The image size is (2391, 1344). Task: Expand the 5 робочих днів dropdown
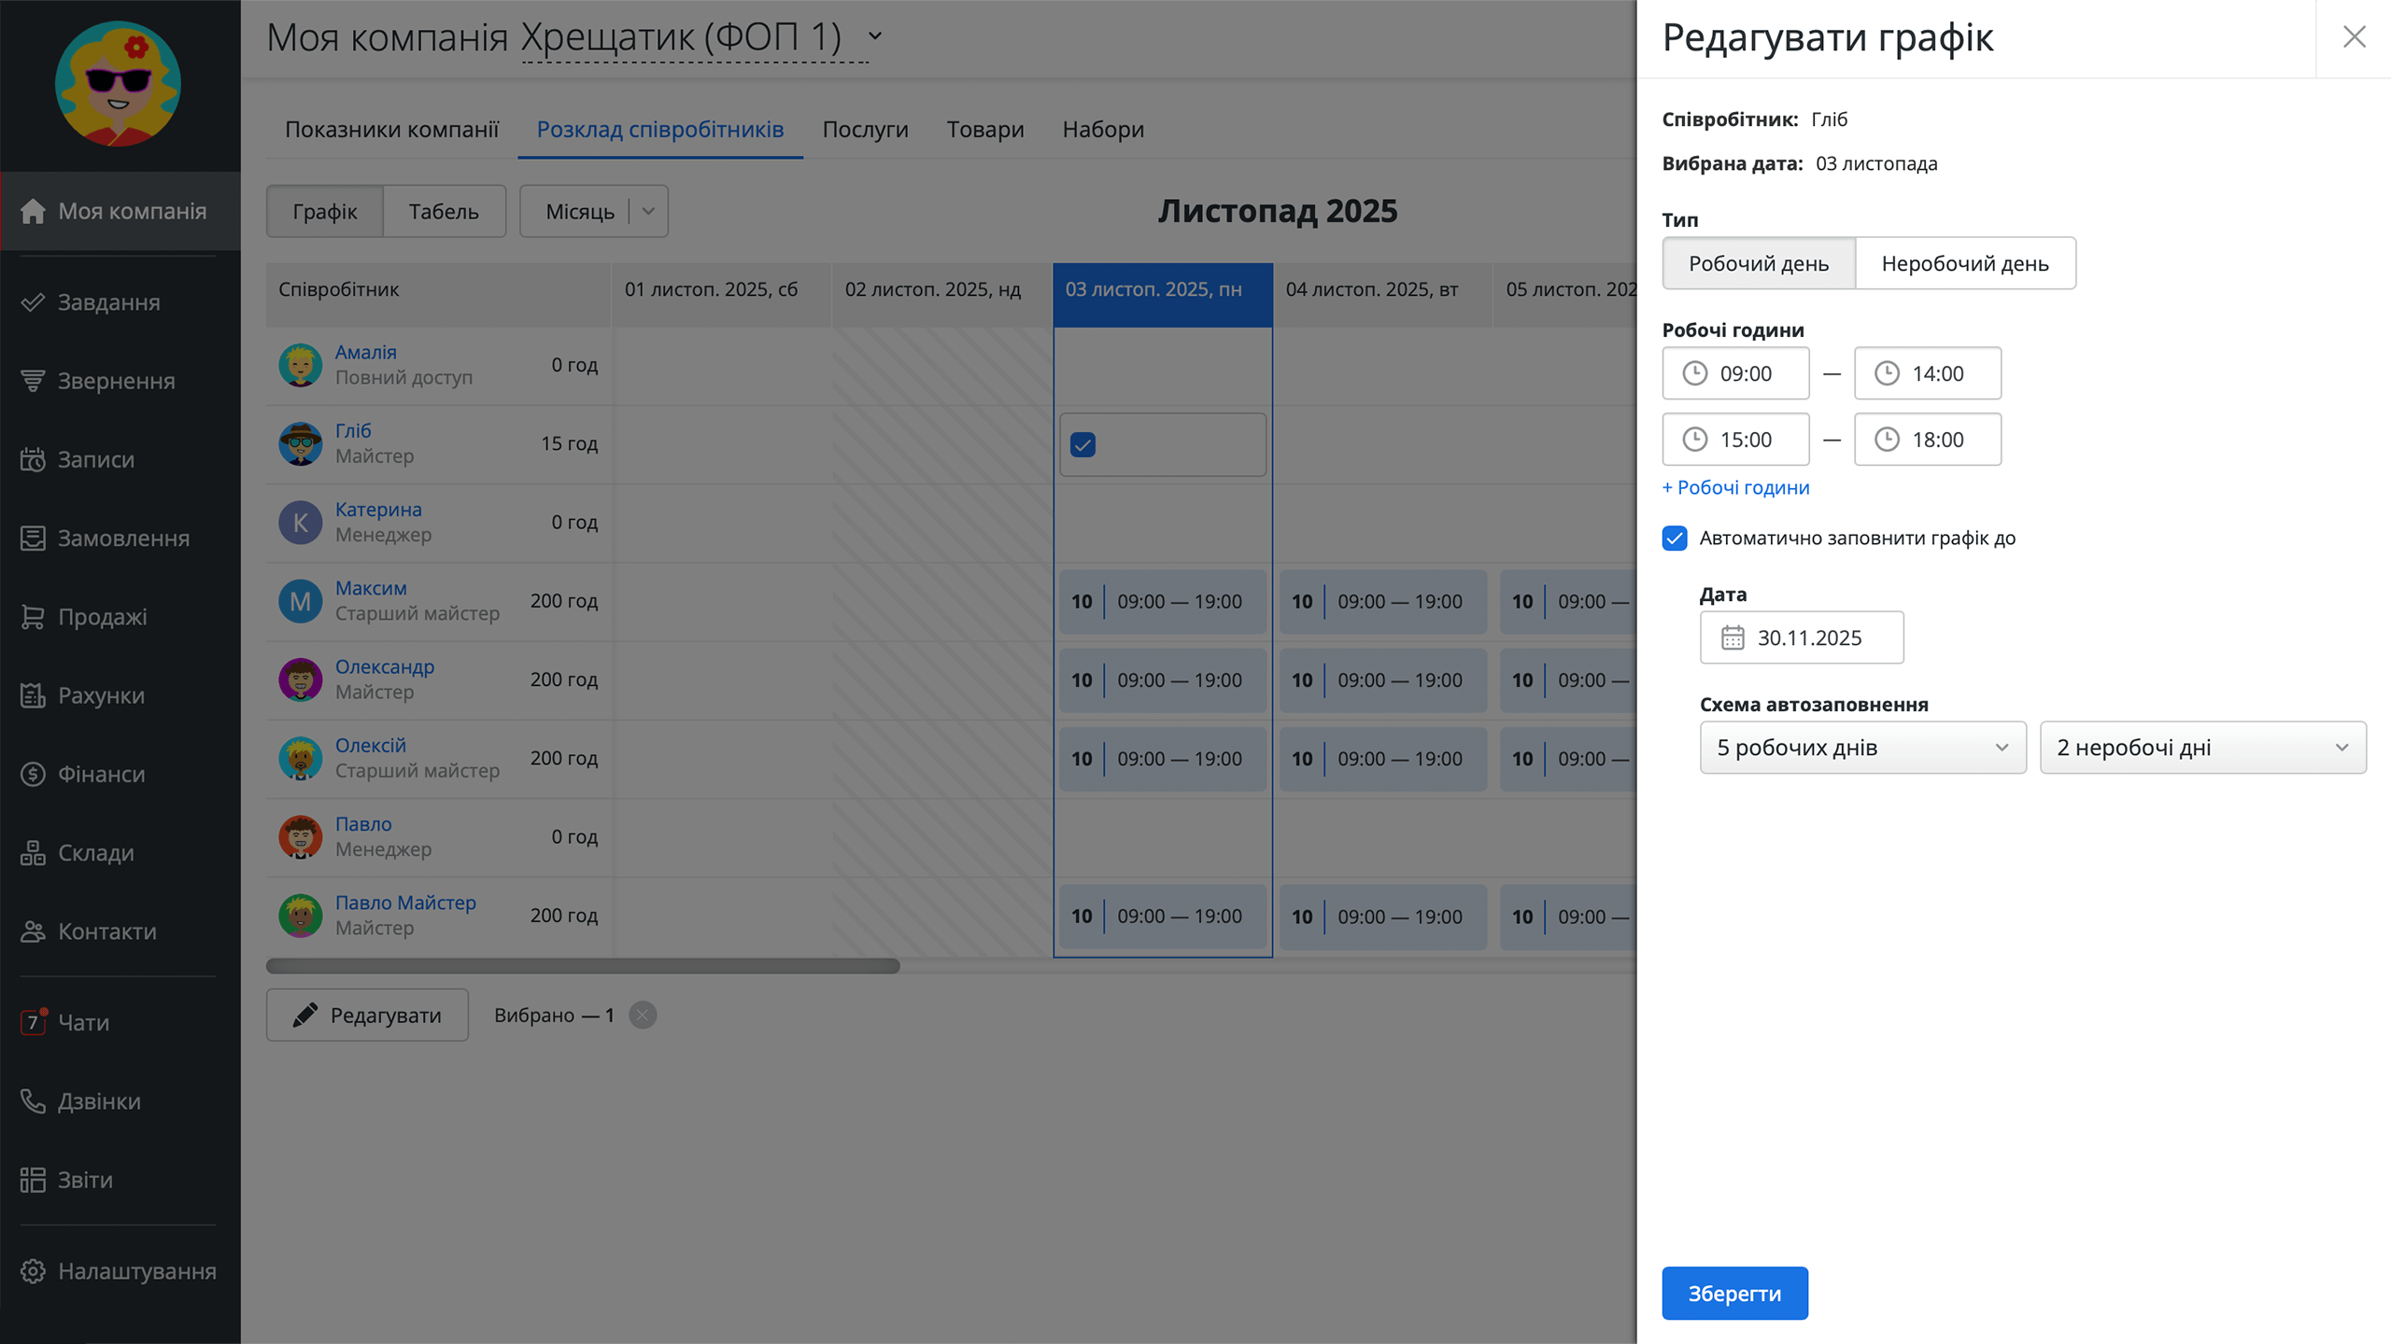pyautogui.click(x=1862, y=748)
